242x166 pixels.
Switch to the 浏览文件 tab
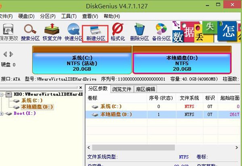122,89
